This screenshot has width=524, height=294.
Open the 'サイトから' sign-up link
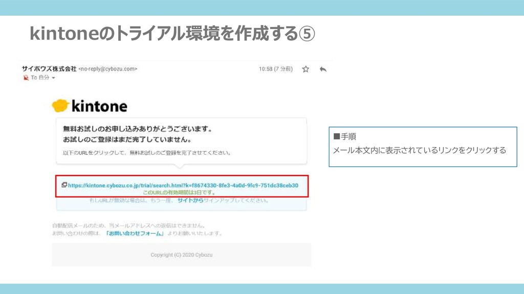[x=190, y=200]
